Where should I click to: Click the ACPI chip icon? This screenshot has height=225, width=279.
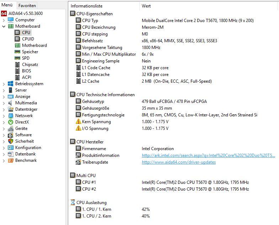[x=17, y=77]
